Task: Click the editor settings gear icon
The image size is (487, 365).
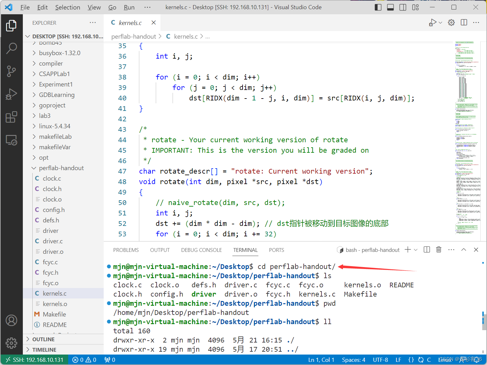Action: (x=451, y=22)
